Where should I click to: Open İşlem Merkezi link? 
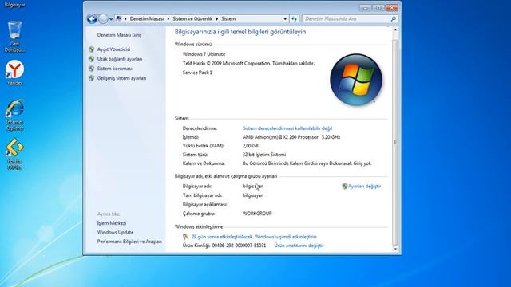(112, 223)
